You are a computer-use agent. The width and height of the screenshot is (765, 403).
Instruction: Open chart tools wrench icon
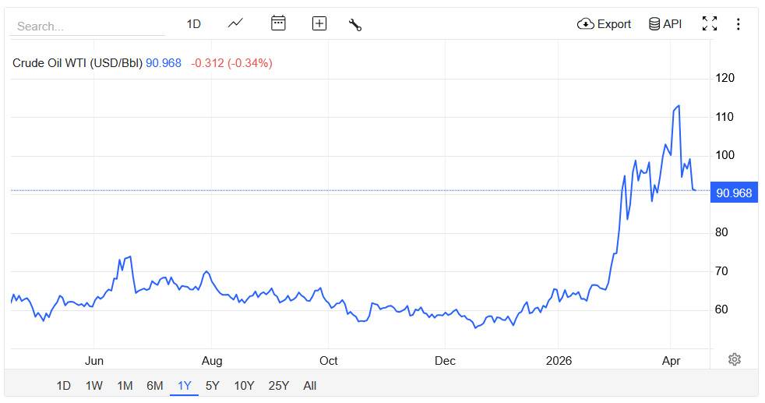(x=355, y=24)
